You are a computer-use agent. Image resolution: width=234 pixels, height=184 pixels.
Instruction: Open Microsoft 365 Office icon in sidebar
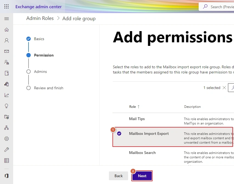pyautogui.click(x=7, y=176)
